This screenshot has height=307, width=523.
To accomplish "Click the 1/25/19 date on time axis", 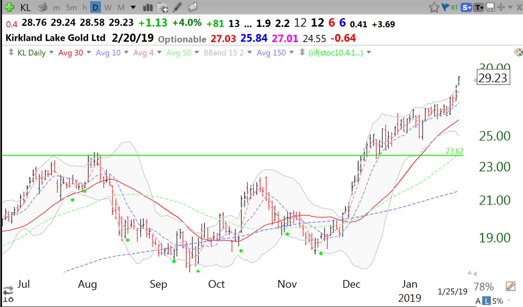I will coord(452,292).
